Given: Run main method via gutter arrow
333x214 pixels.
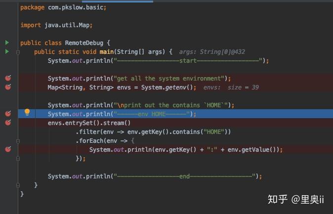Looking at the screenshot, I should (x=7, y=51).
